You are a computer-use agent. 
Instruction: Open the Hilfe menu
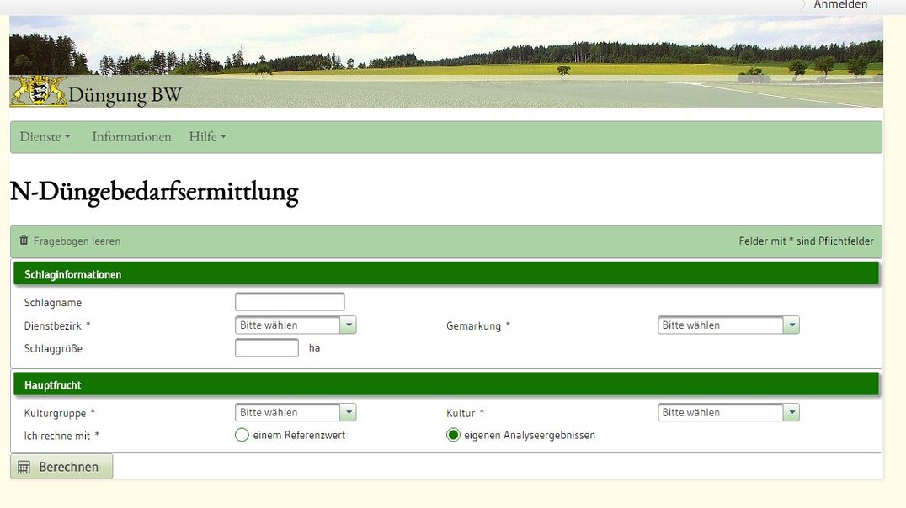click(x=202, y=136)
